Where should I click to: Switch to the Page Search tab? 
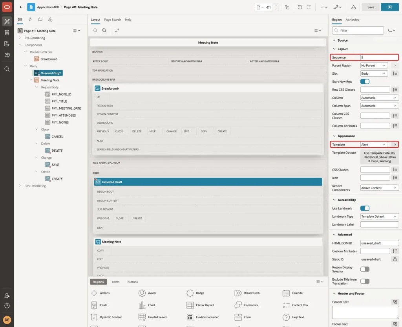[x=112, y=20]
